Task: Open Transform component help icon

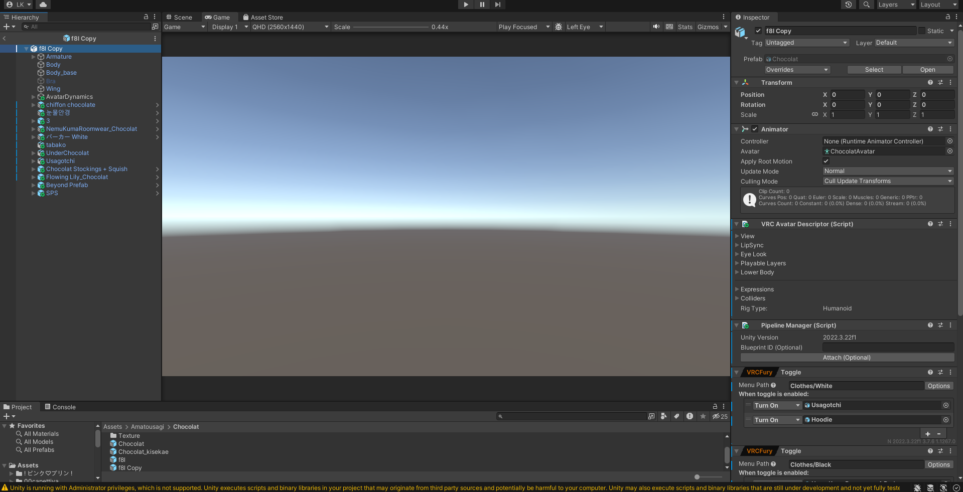Action: tap(930, 82)
